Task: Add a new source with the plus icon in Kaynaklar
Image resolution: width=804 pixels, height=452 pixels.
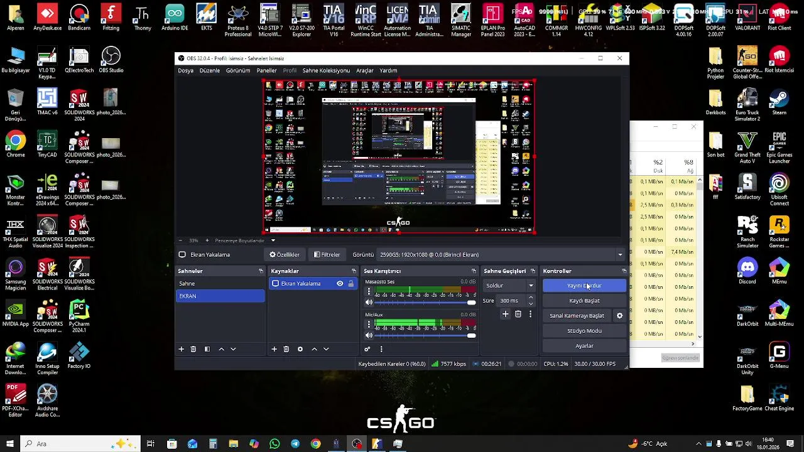Action: pyautogui.click(x=274, y=349)
